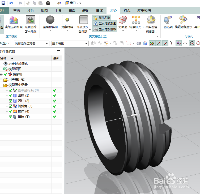The width and height of the screenshot is (200, 194).
Task: Click the curve snap icon with red points
Action: (178, 43)
